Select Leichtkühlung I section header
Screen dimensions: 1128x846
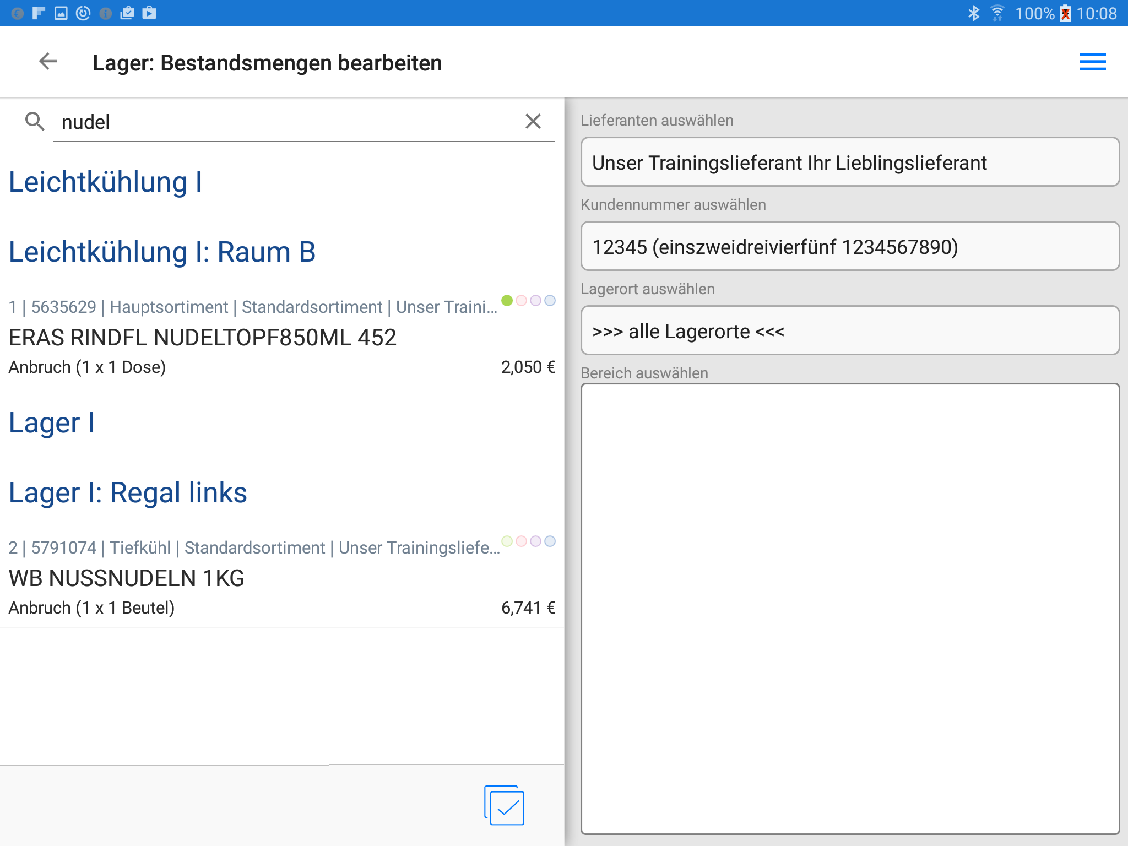[x=106, y=182]
